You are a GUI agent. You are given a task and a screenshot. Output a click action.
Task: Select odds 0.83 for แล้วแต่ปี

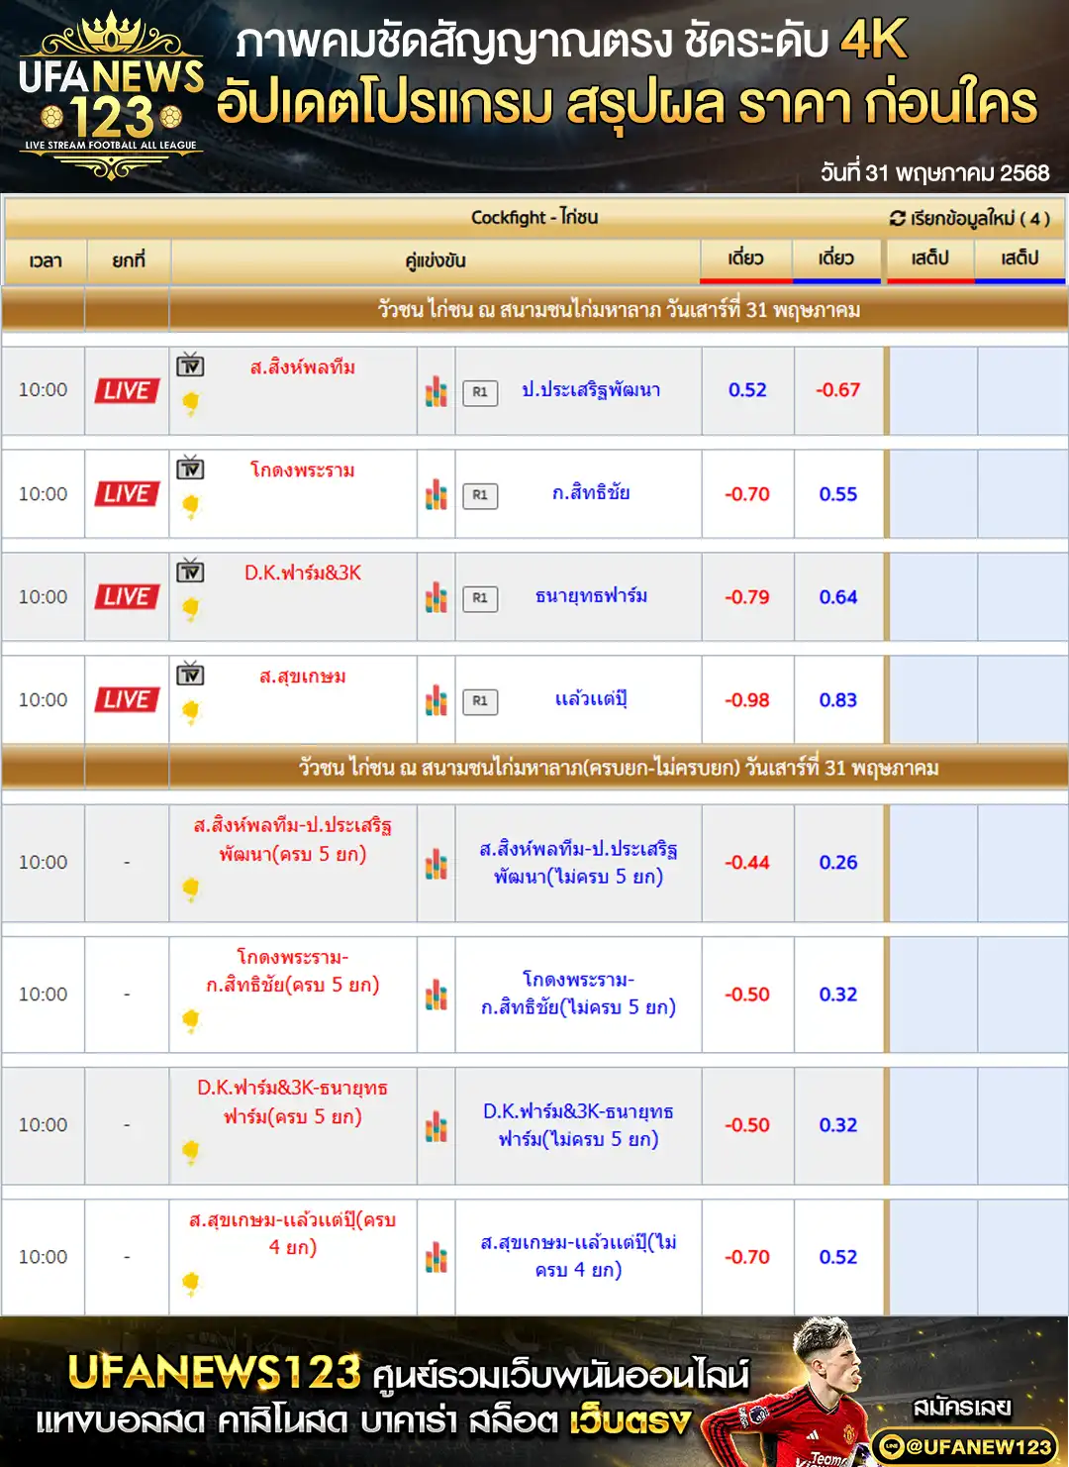coord(837,700)
